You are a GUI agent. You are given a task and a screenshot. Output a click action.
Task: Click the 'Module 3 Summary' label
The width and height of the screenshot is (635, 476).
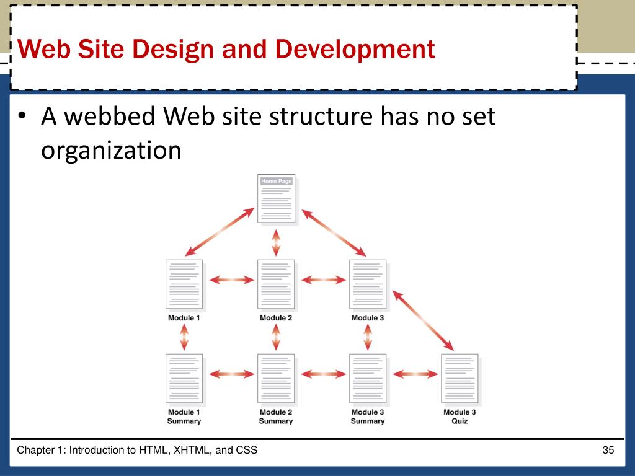tap(368, 416)
